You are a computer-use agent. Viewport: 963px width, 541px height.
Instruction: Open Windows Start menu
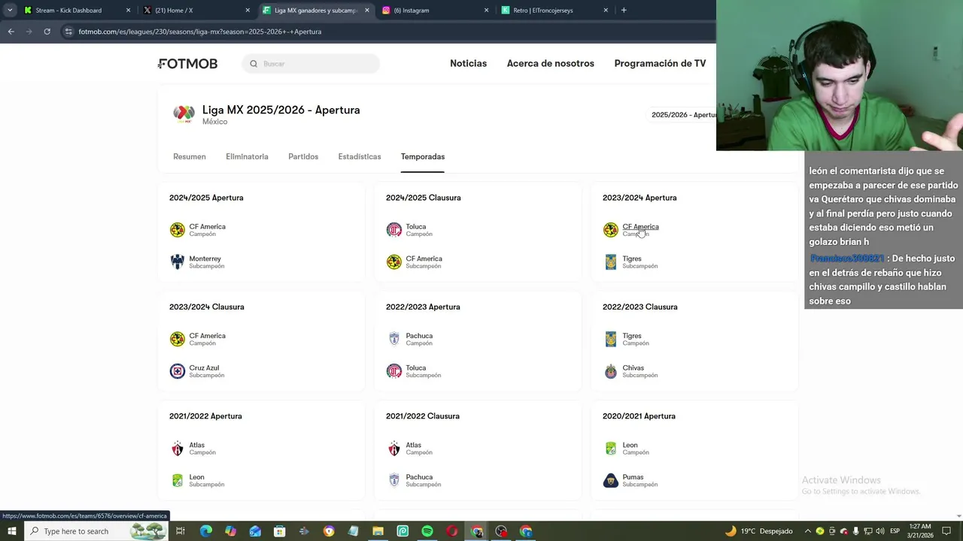(12, 531)
